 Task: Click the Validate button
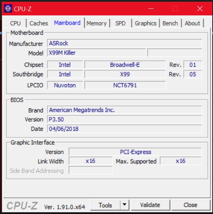click(150, 205)
